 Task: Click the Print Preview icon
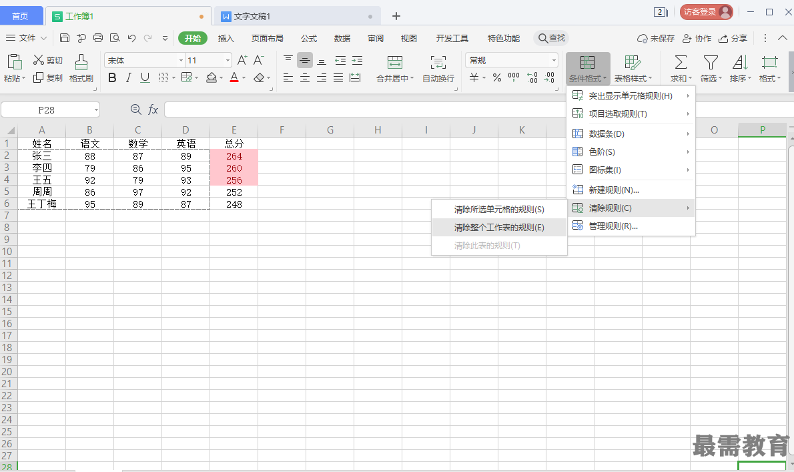[115, 38]
